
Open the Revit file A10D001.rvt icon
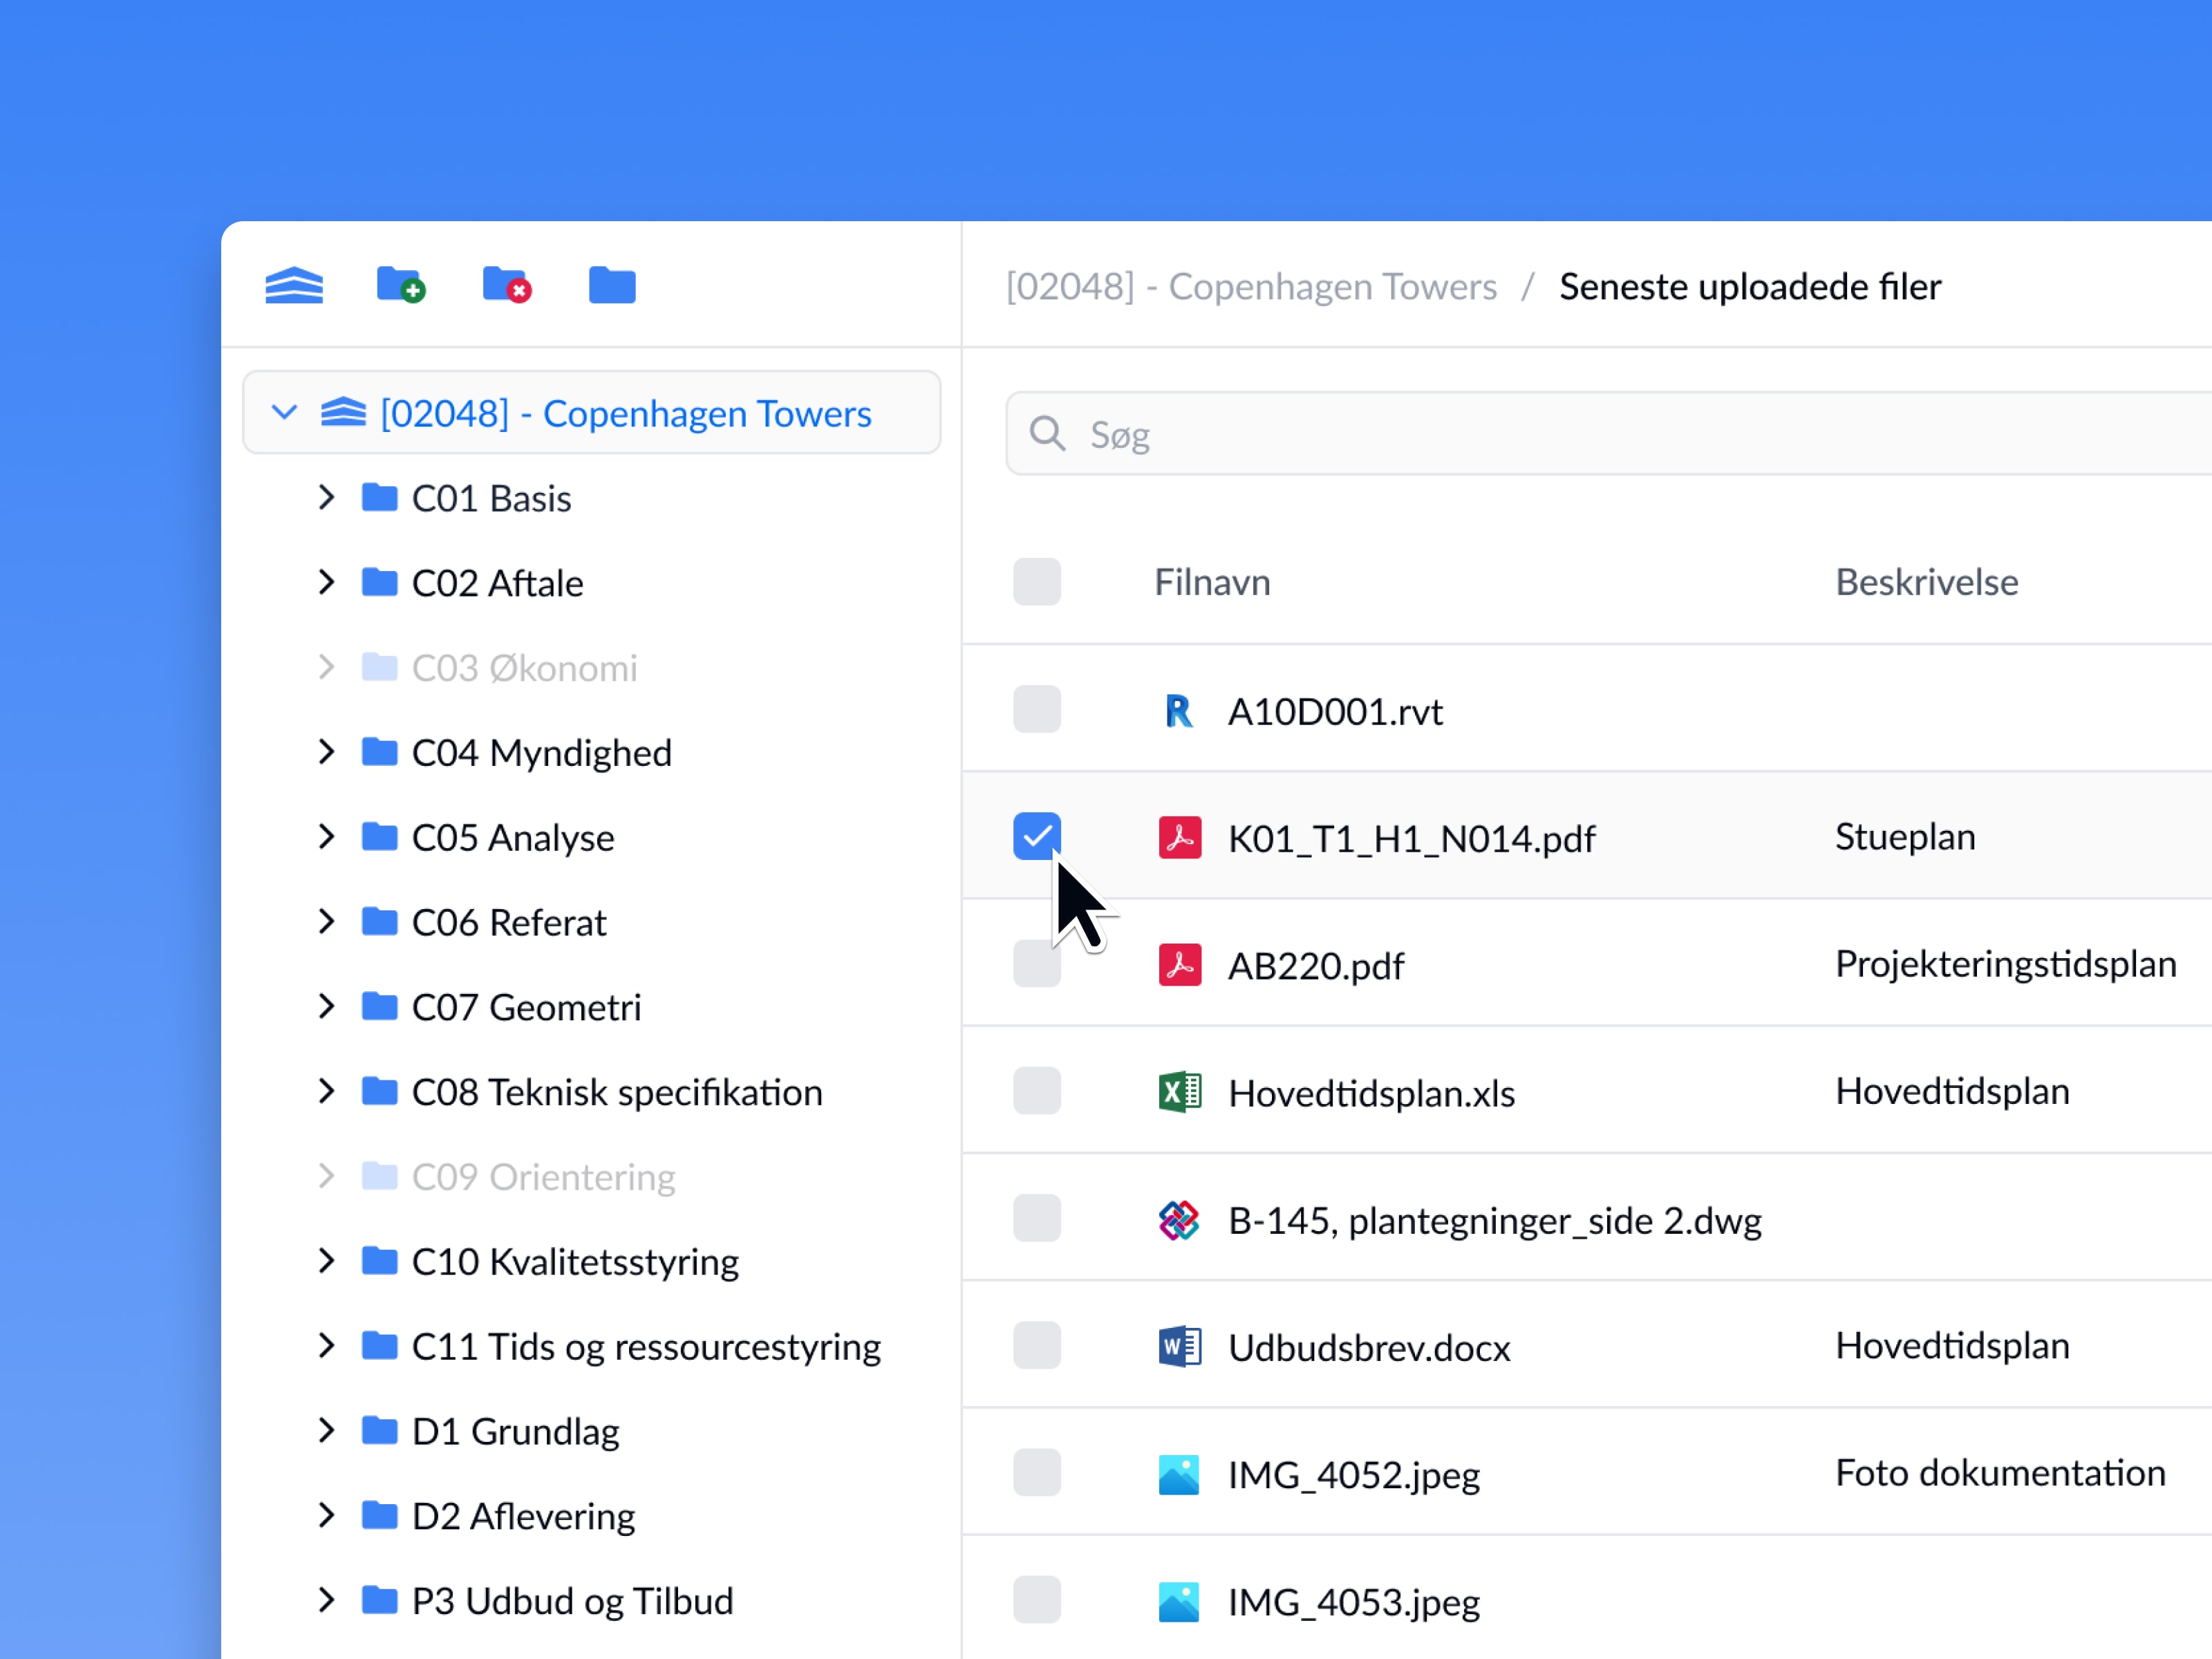(x=1179, y=711)
